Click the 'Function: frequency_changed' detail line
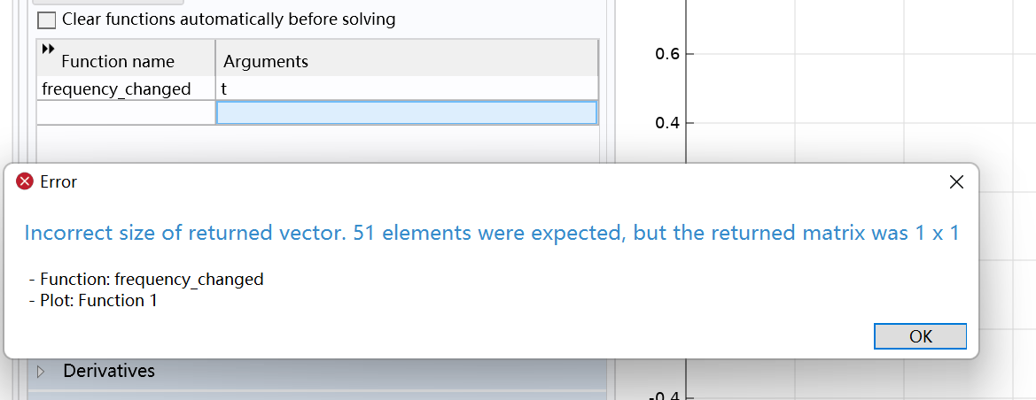The image size is (1036, 400). (x=146, y=279)
